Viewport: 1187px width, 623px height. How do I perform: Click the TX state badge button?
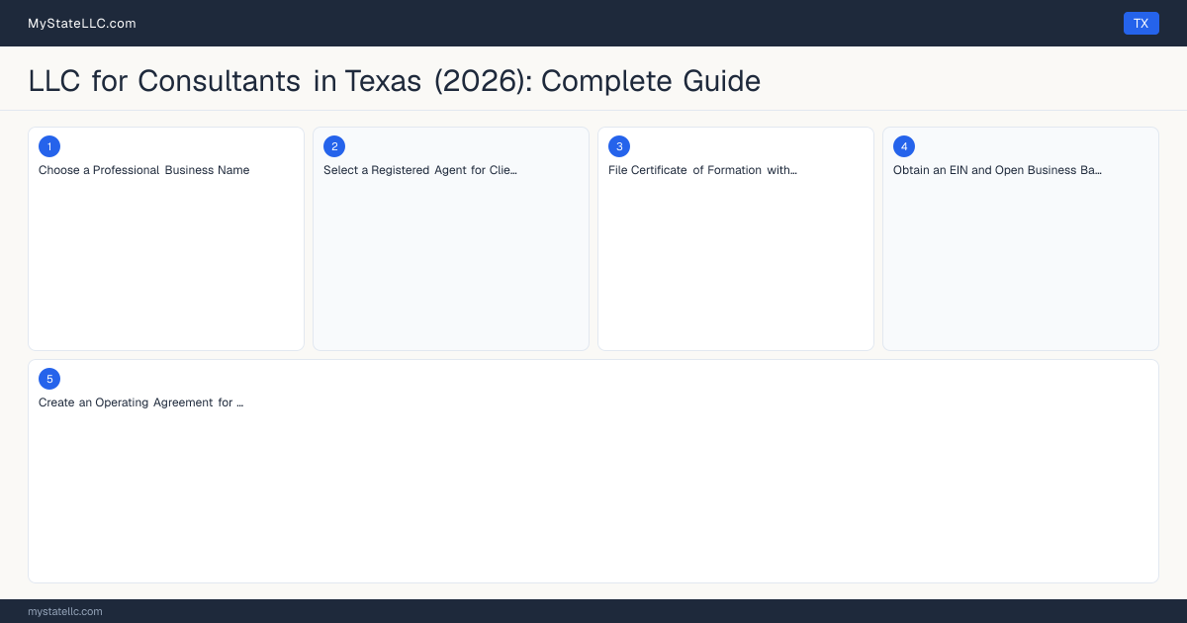tap(1141, 23)
